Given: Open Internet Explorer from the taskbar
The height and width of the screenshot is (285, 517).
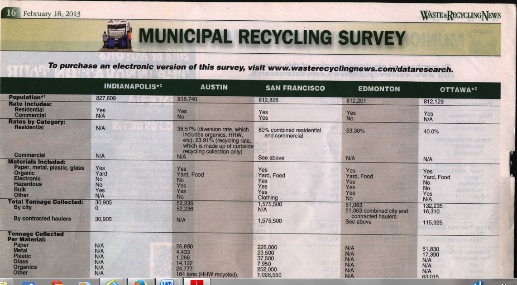Looking at the screenshot, I should (x=112, y=282).
